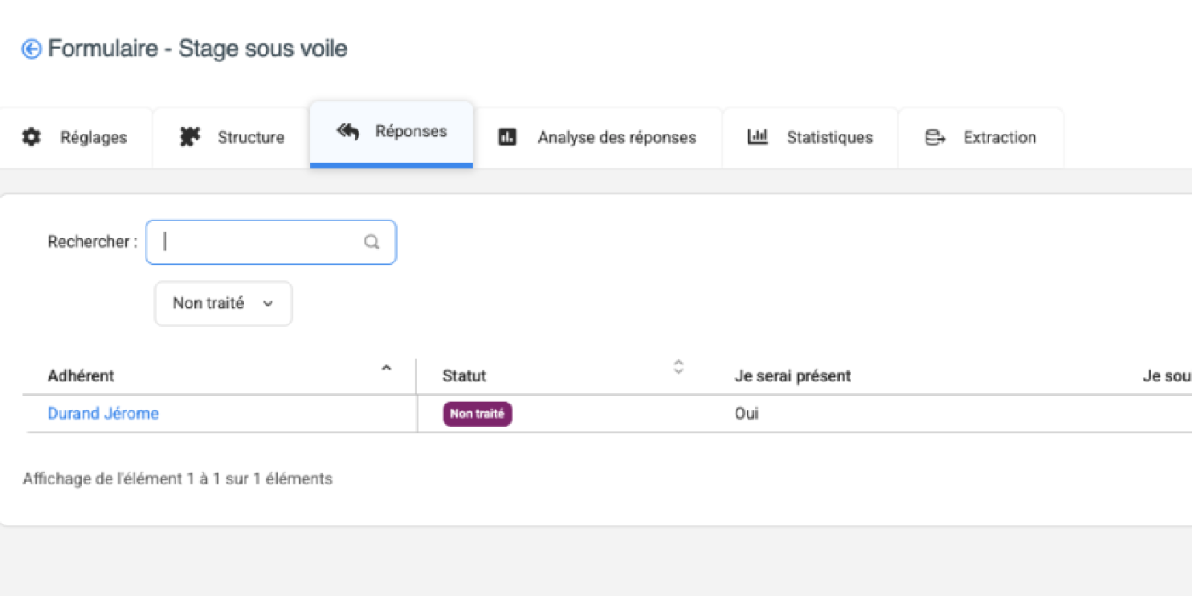Screen dimensions: 1192x596
Task: Click the Analyse des réponses chart icon
Action: [507, 137]
